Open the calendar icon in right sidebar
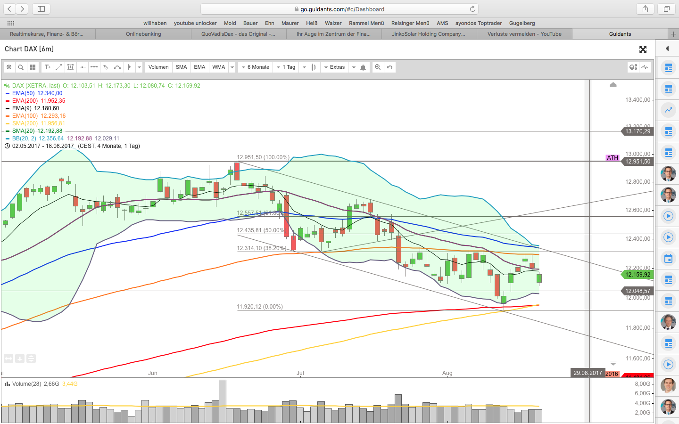Screen dimensions: 679x424 click(x=668, y=259)
